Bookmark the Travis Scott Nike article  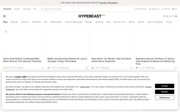coord(43,68)
